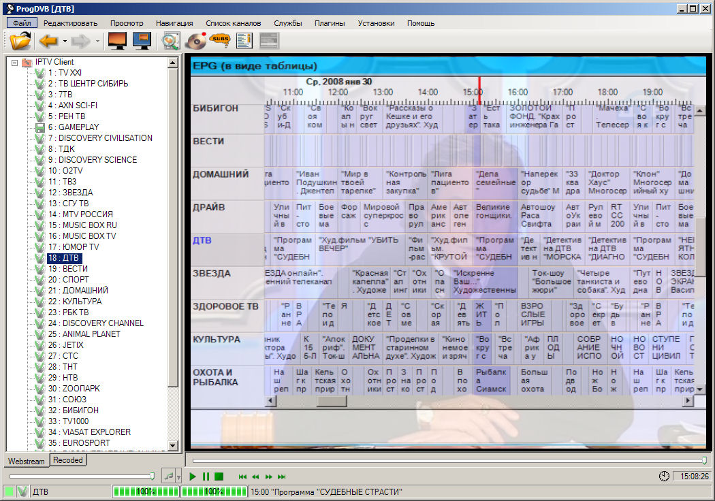Select channel 1 : TV XXI

click(65, 72)
